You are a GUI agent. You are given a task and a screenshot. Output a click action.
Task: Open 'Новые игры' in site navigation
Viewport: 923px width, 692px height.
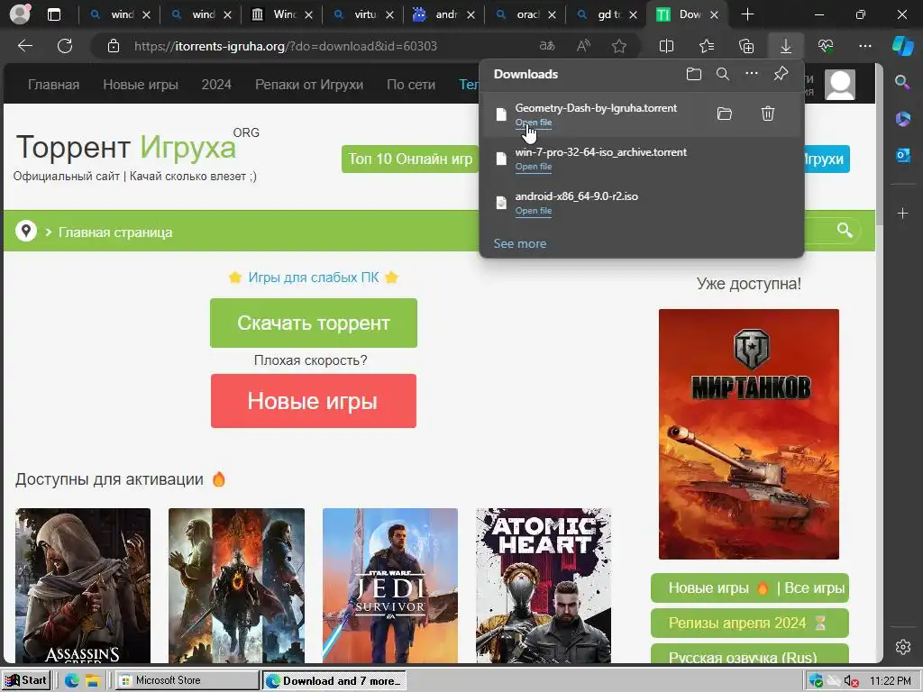coord(141,85)
